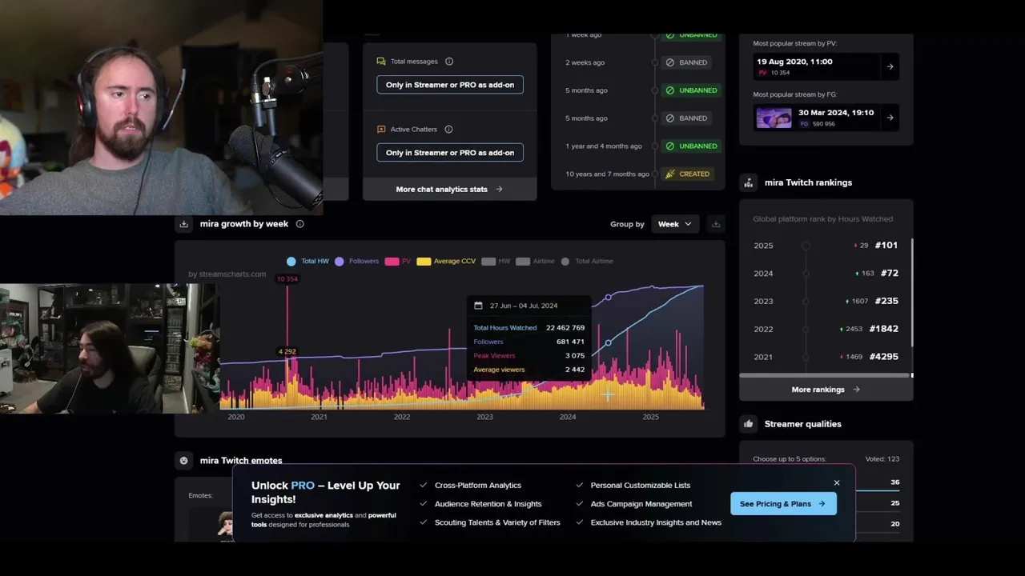Image resolution: width=1025 pixels, height=576 pixels.
Task: Click Only in Streamer or PRO under Total messages
Action: click(450, 85)
